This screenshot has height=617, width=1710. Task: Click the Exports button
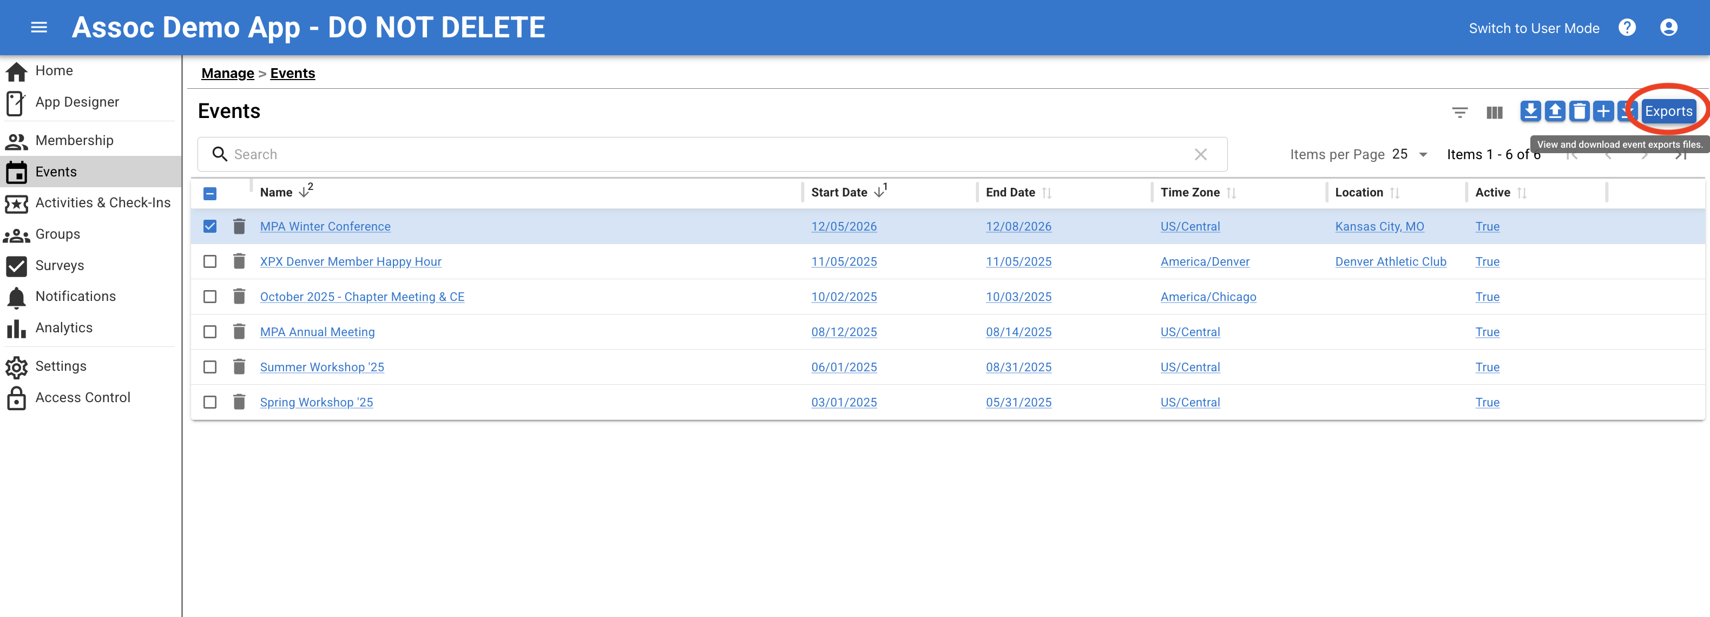click(x=1668, y=111)
